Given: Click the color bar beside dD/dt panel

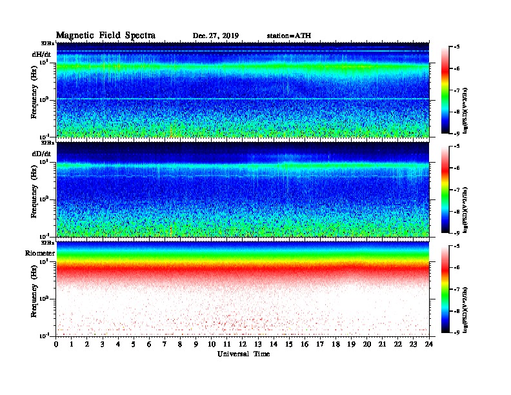Looking at the screenshot, I should coord(445,189).
